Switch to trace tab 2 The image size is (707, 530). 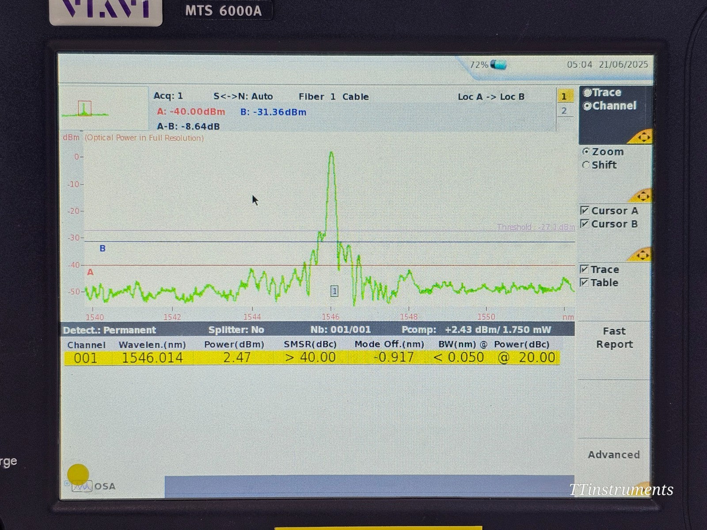point(564,111)
